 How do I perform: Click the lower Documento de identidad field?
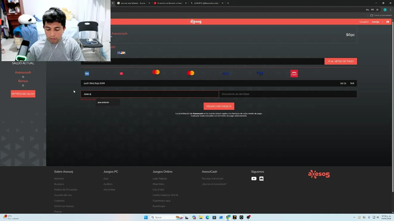point(288,94)
